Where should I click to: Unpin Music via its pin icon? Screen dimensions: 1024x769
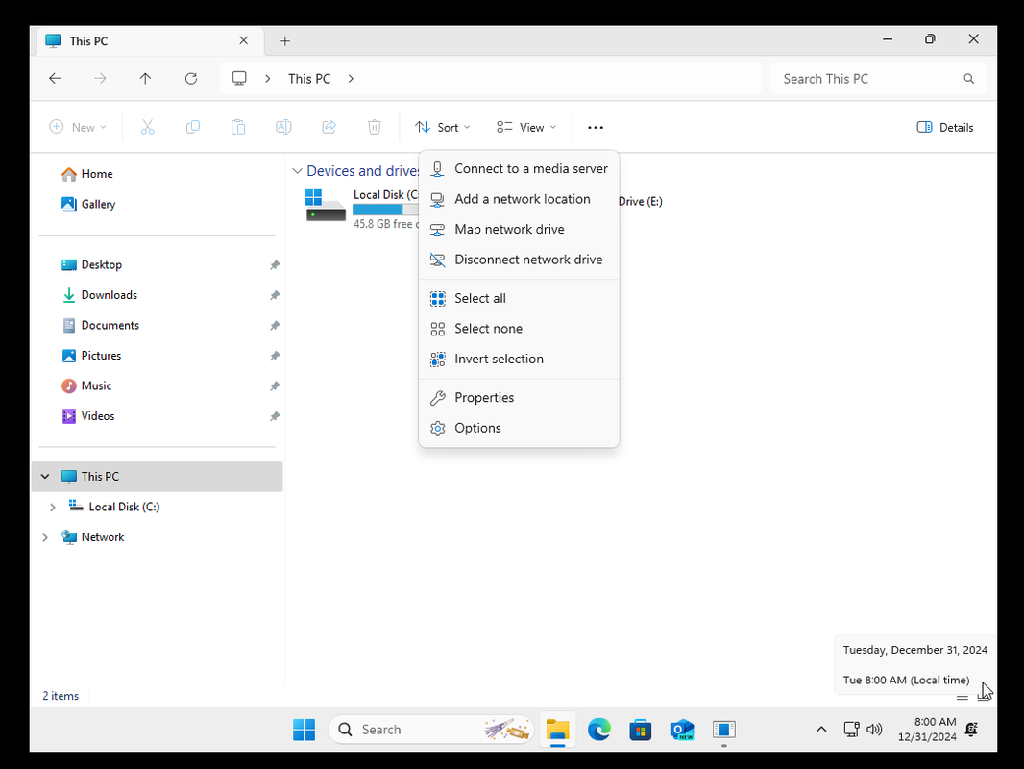coord(275,386)
